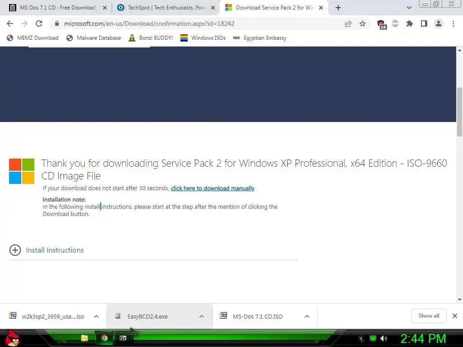Open the tab search chevron
Screen dimensions: 463x347
(409, 8)
